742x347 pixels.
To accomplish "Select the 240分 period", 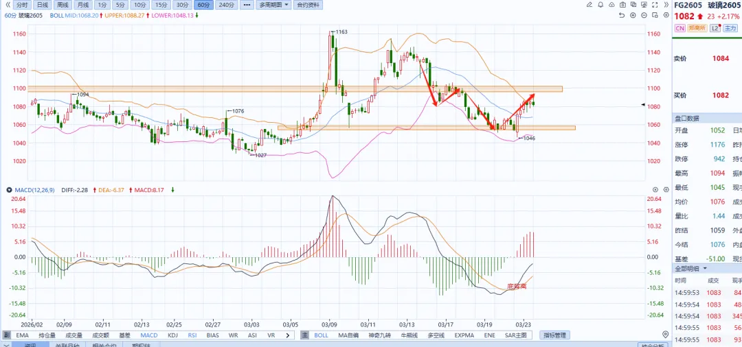I will click(x=227, y=5).
